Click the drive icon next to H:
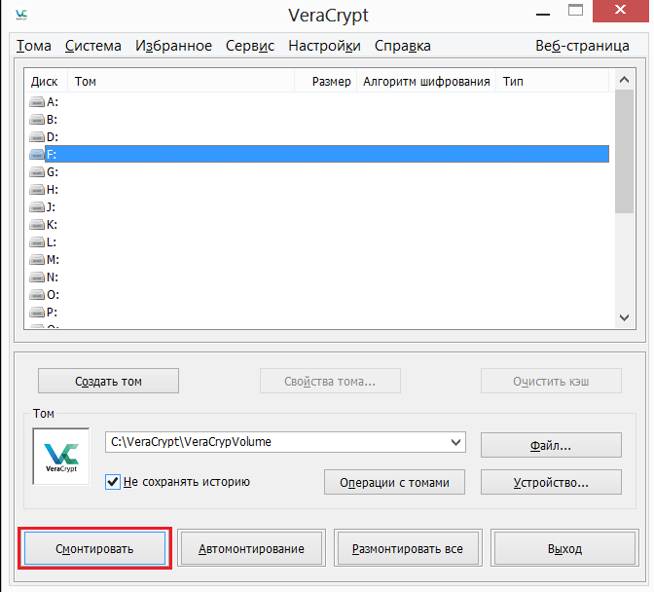654x592 pixels. [x=37, y=190]
